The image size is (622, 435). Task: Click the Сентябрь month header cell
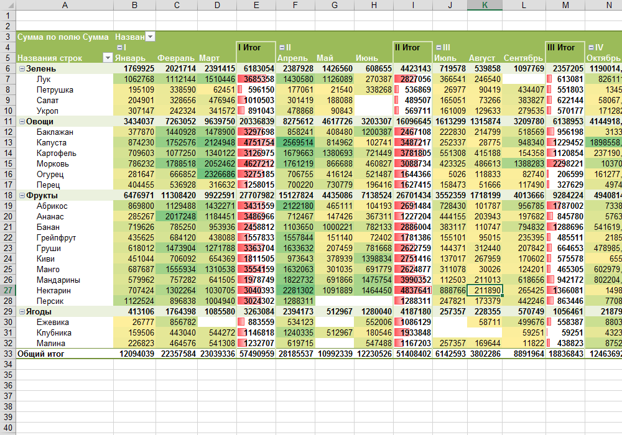[524, 58]
